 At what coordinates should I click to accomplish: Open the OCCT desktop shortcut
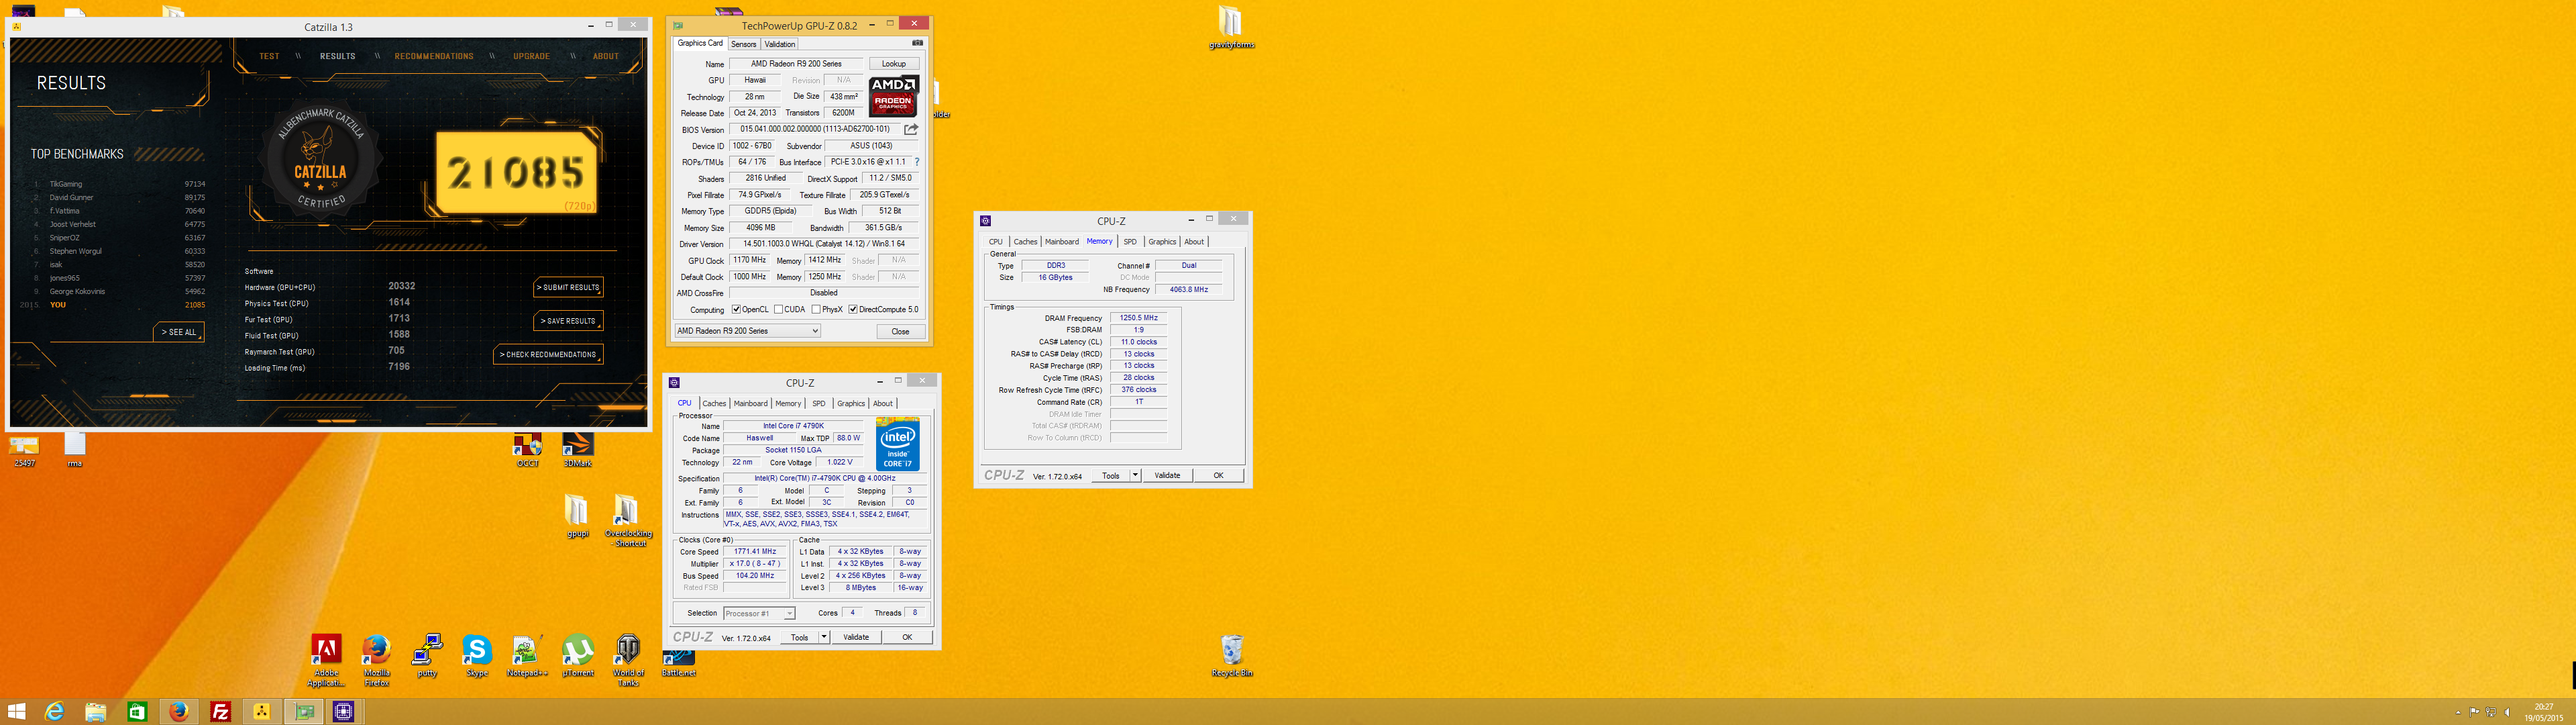click(527, 450)
